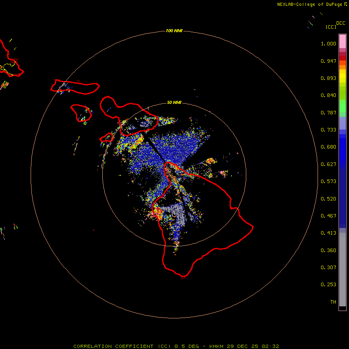349x349 pixels.
Task: Select the large gray color bar segment
Action: 342,271
